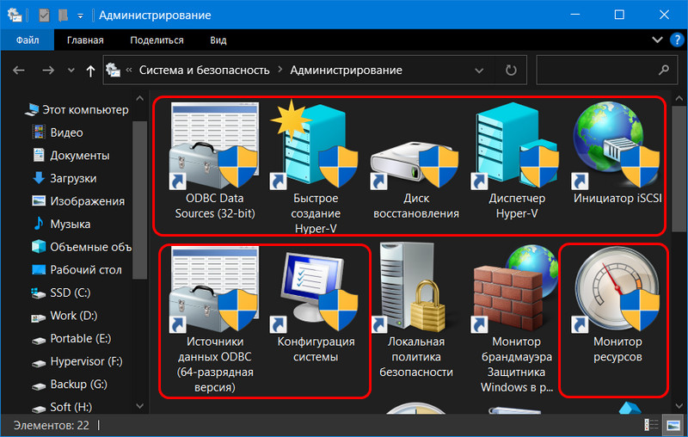
Task: Refresh the current folder view
Action: click(511, 71)
